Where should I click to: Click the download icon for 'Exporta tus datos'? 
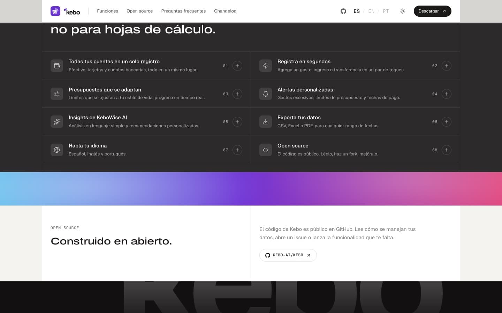tap(266, 122)
